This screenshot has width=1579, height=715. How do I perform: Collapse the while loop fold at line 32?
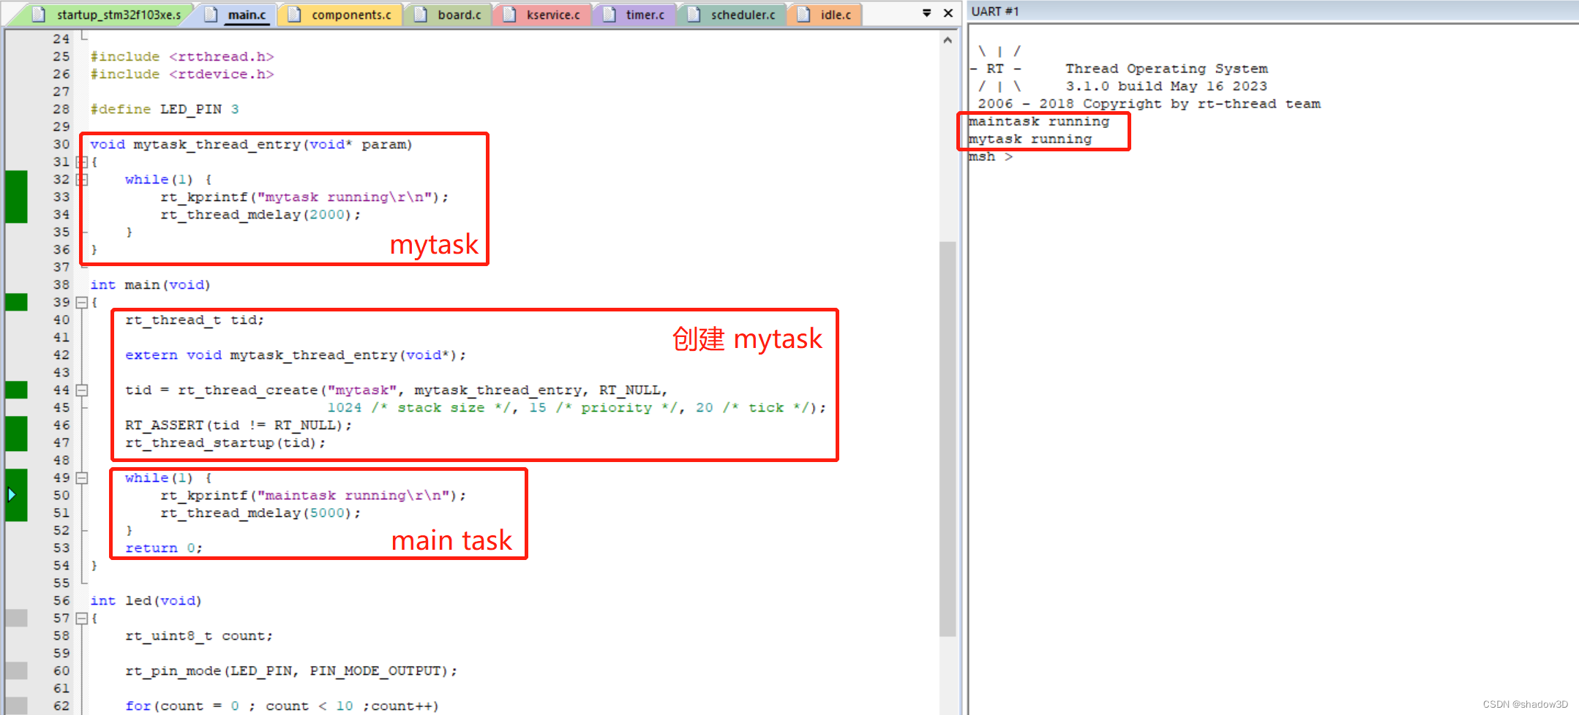coord(82,180)
